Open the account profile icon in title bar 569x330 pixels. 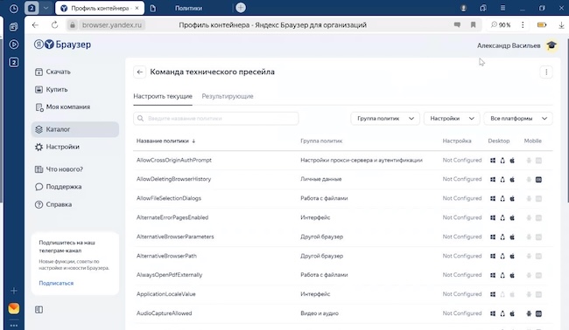click(x=463, y=8)
